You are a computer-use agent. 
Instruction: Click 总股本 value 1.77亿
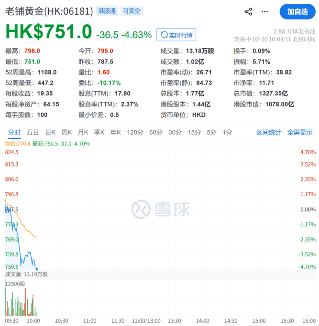point(195,94)
